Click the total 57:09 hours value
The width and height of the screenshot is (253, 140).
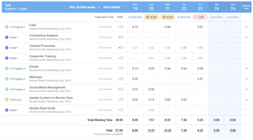tap(119, 130)
